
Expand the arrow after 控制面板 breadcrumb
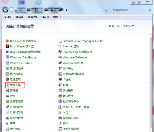(41, 10)
